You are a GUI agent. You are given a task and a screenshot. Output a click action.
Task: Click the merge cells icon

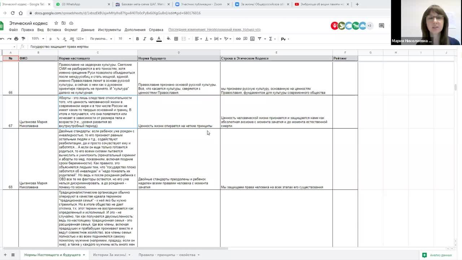[x=184, y=39]
